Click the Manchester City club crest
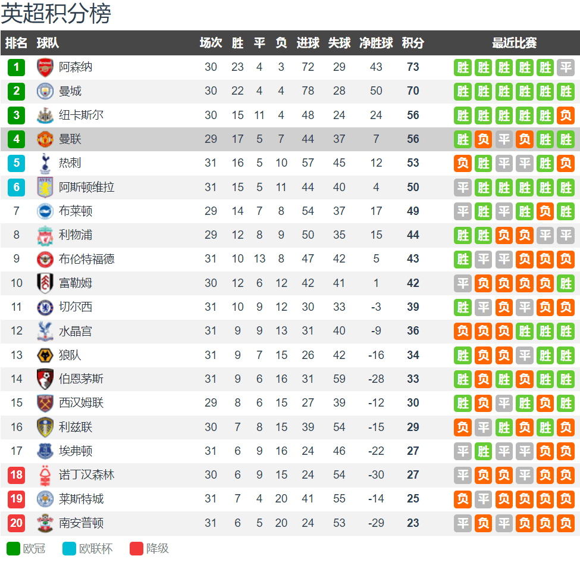The image size is (580, 562). tap(45, 91)
